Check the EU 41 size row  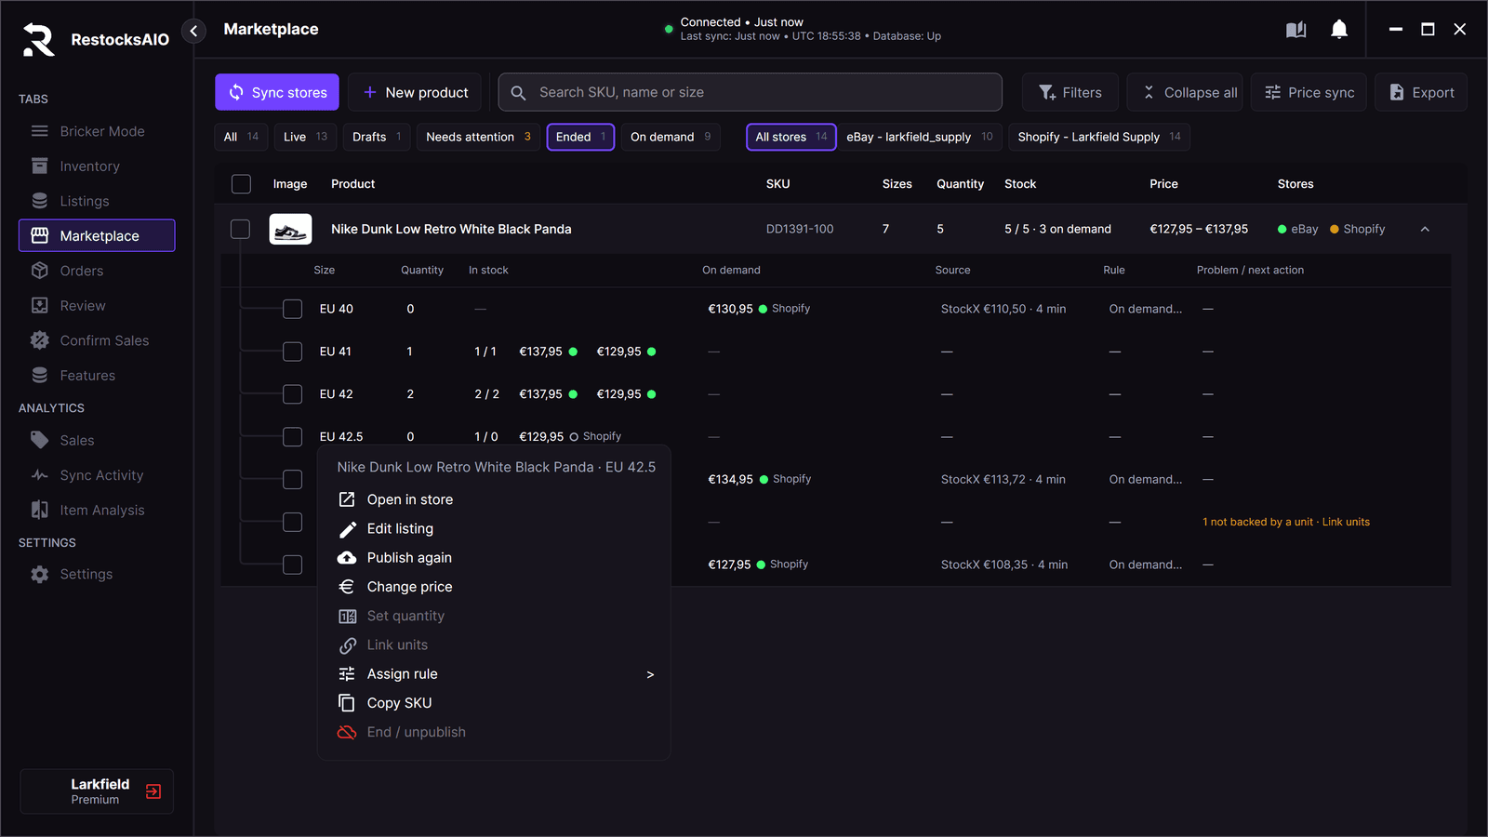(292, 352)
